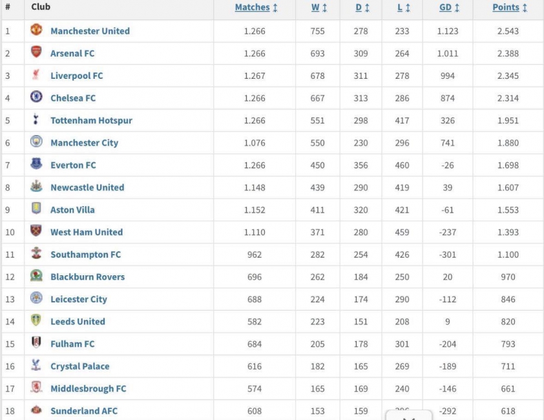The height and width of the screenshot is (420, 544).
Task: Click the Newcastle United crest icon
Action: [36, 186]
